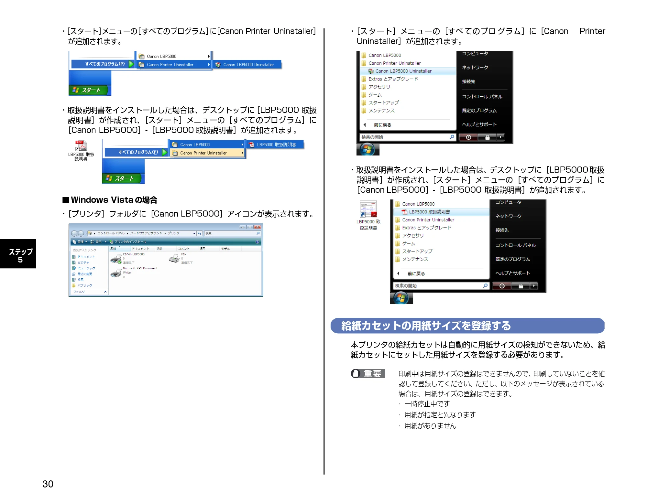Click the refresh arrows button beside address bar
647x503 pixels.
click(x=200, y=233)
